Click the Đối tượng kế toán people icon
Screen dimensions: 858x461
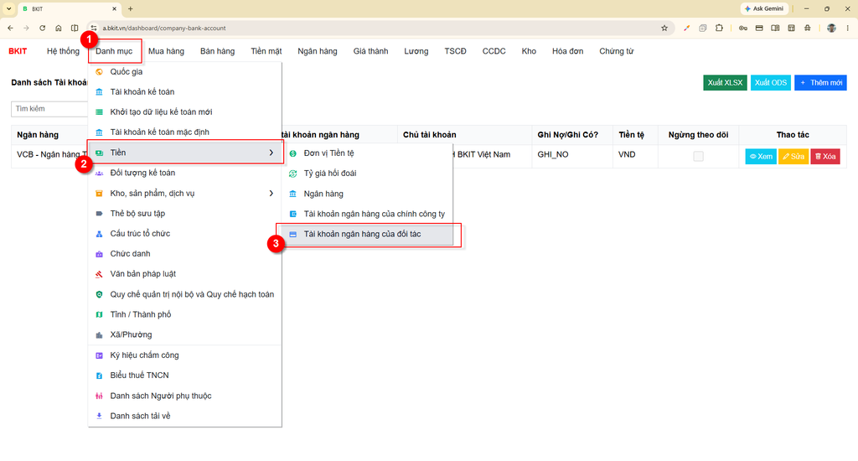99,173
